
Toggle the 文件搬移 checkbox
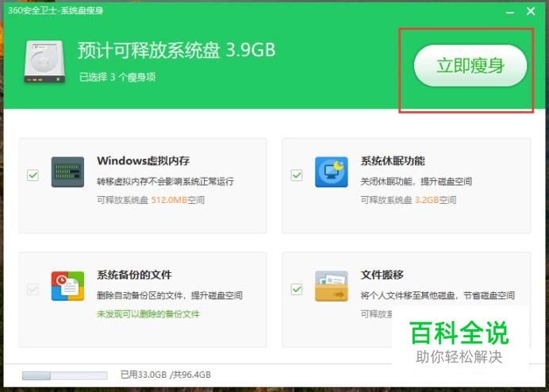pos(297,290)
